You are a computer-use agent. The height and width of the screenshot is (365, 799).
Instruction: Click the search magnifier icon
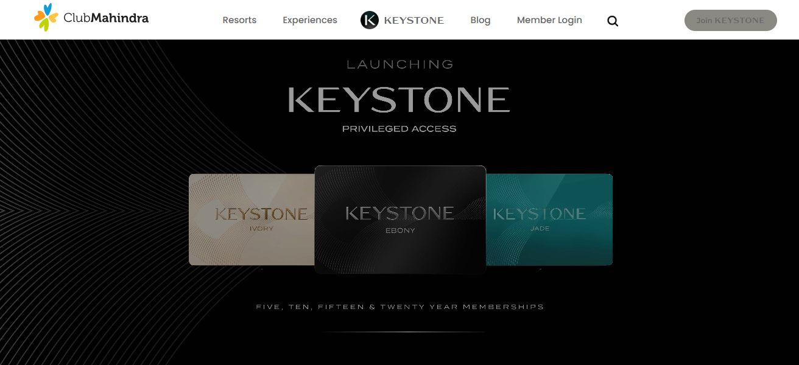click(613, 21)
